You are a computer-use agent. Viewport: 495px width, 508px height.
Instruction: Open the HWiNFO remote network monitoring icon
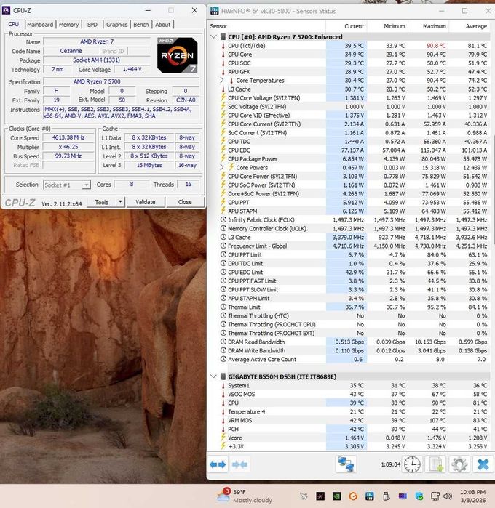pos(346,464)
